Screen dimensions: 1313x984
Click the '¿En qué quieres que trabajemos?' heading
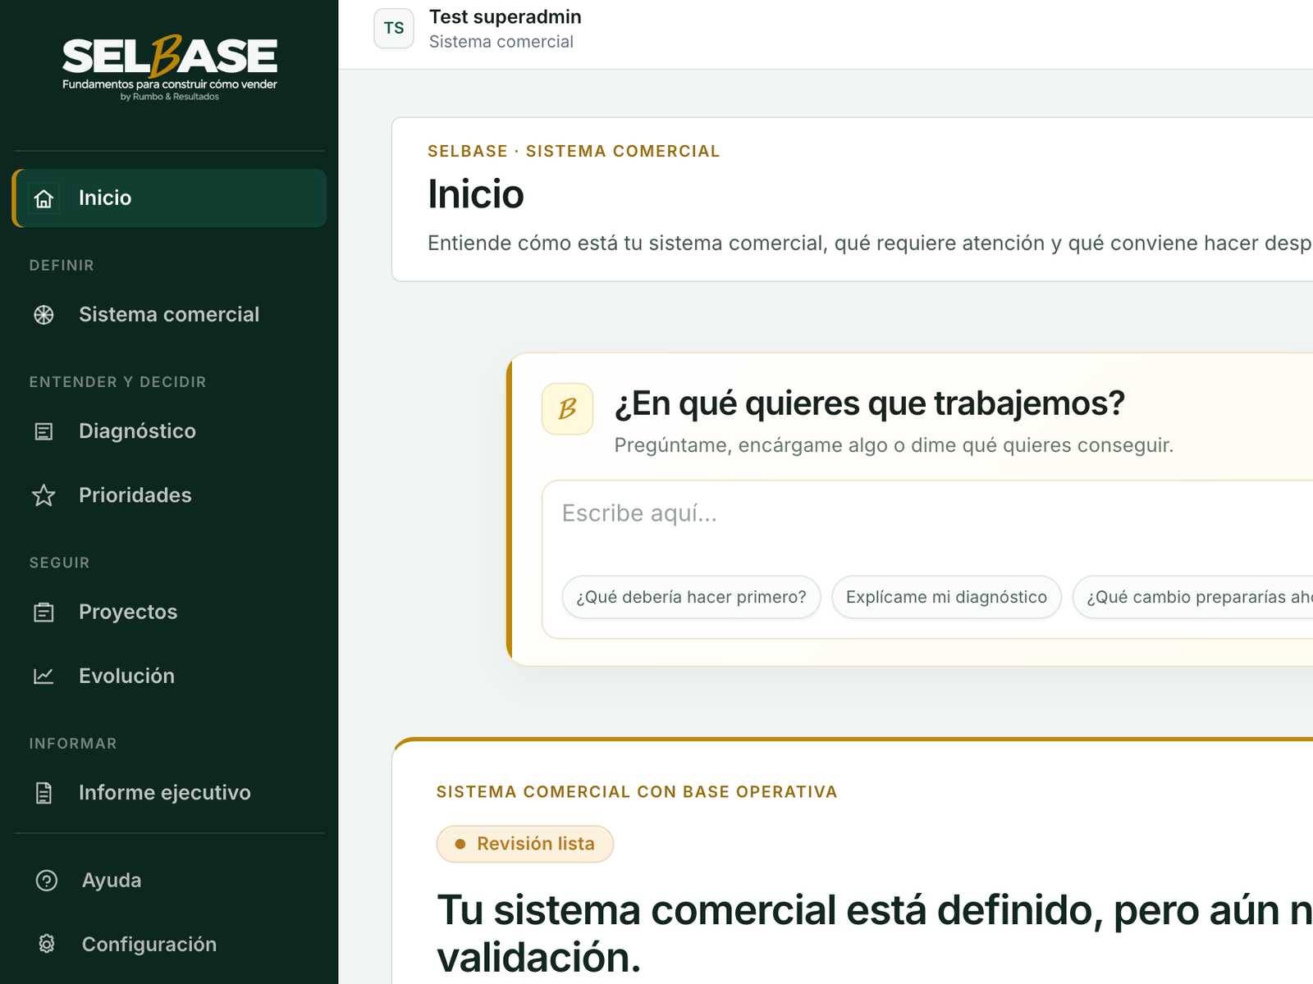pos(870,403)
